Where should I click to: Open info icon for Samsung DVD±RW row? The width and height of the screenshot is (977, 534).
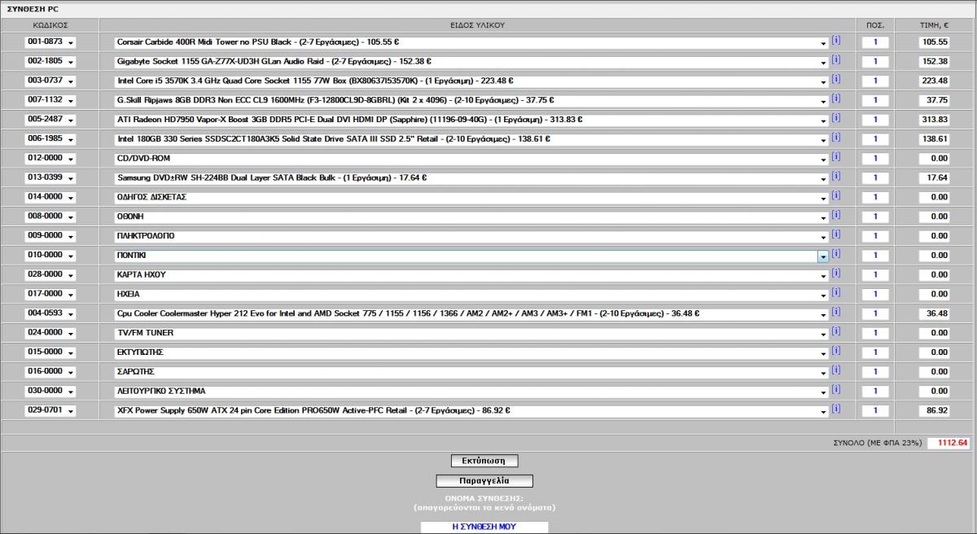point(835,177)
